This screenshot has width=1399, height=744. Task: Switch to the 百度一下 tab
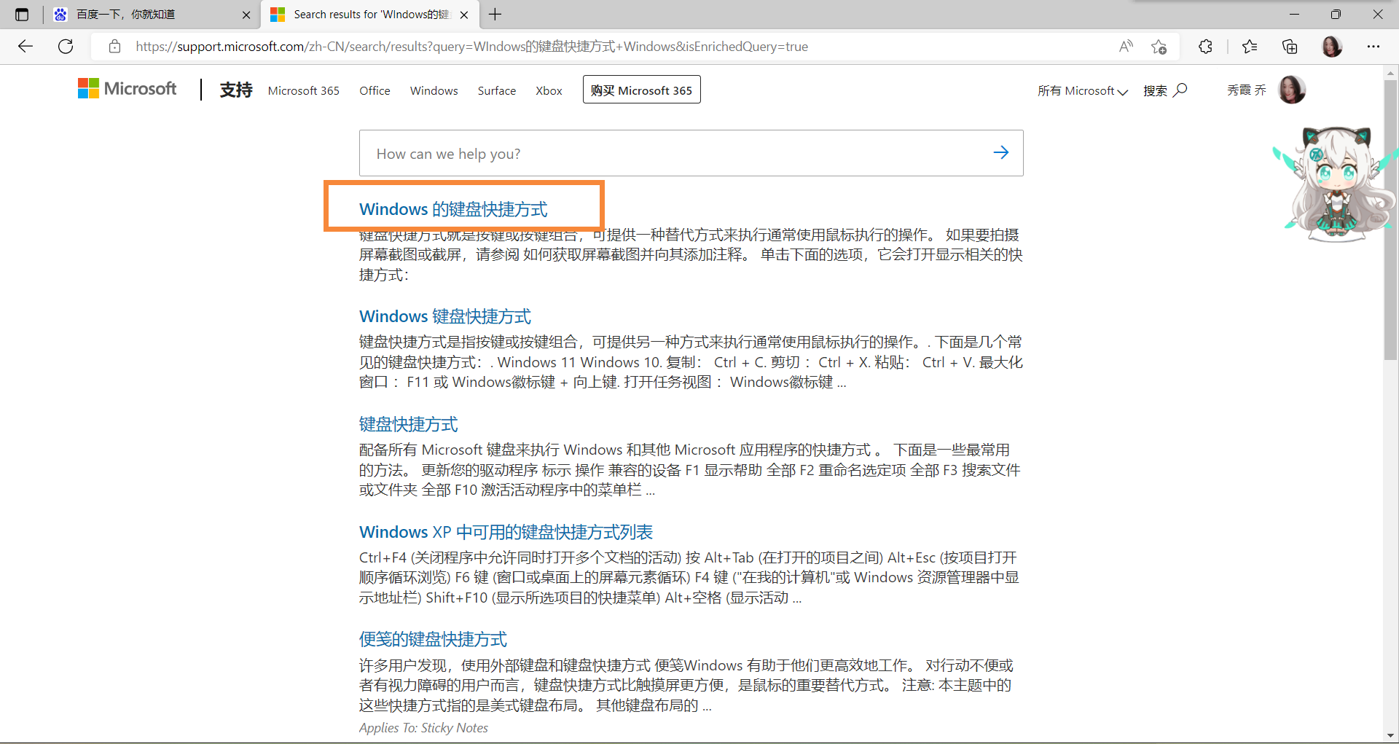[x=151, y=15]
